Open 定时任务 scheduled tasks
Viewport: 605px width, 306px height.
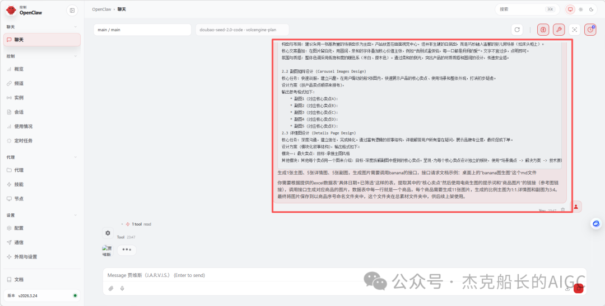point(42,141)
